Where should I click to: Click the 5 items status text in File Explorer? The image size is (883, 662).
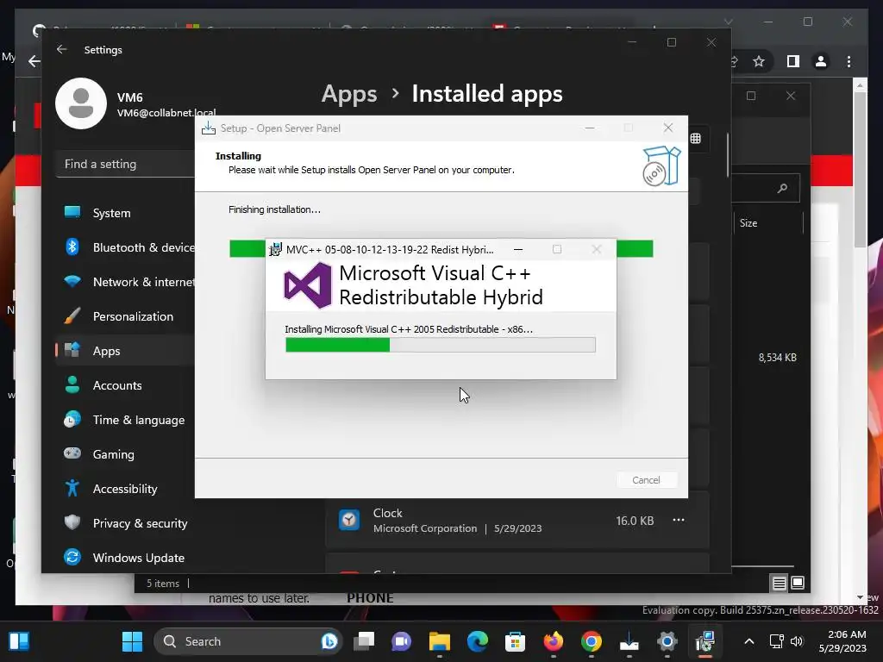(163, 584)
